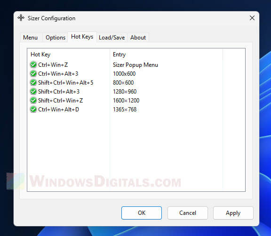
Task: Click the 1280×960 entry
Action: [x=125, y=92]
